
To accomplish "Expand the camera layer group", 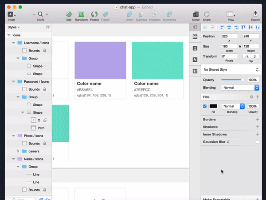I will 18,151.
